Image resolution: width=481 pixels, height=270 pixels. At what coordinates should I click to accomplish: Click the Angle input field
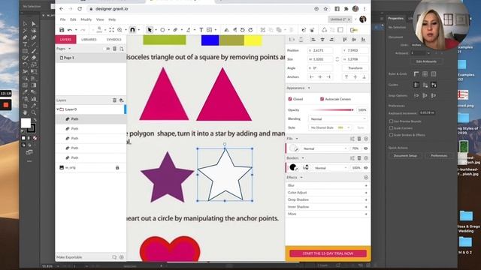tap(320, 68)
